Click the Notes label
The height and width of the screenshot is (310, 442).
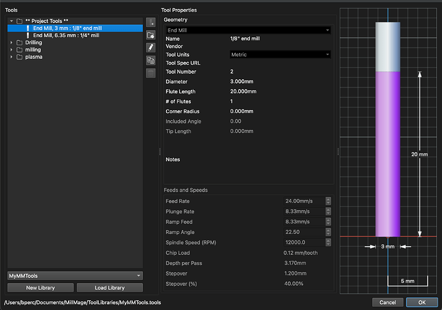tap(173, 160)
